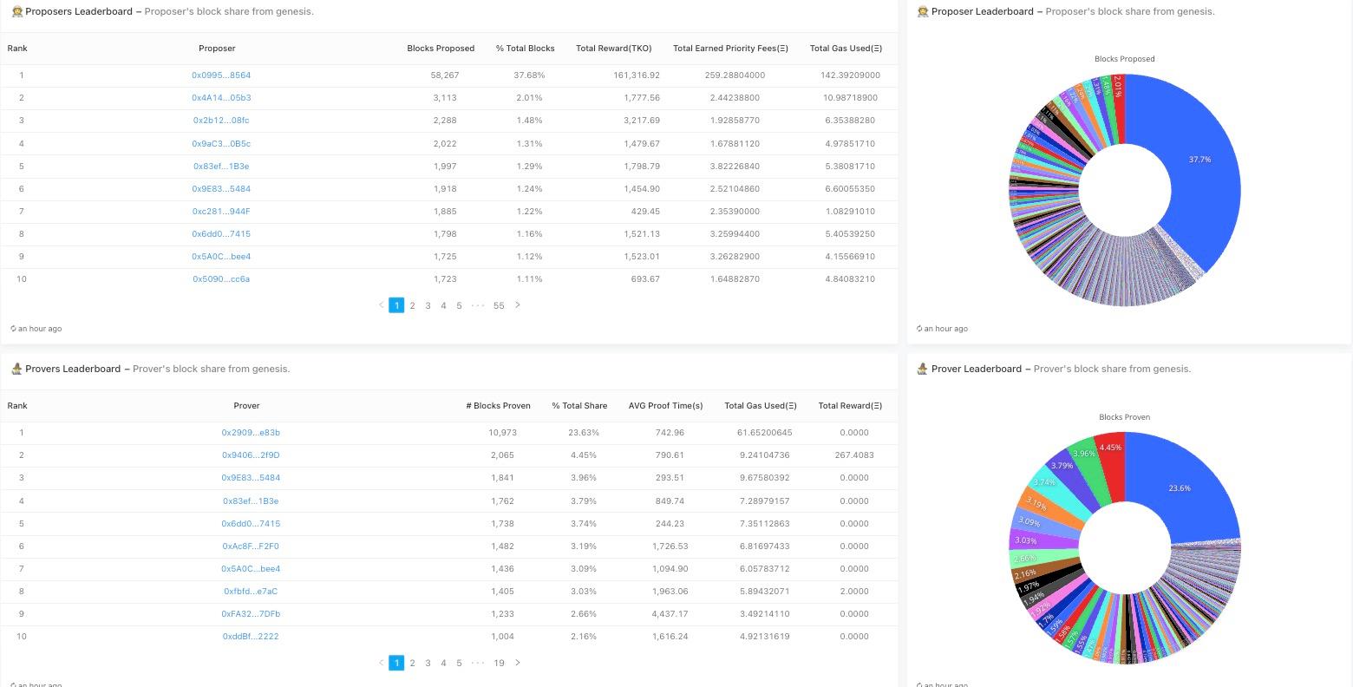Open prover address 0xddBf...2222
Viewport: 1353px width, 687px height.
tap(251, 637)
